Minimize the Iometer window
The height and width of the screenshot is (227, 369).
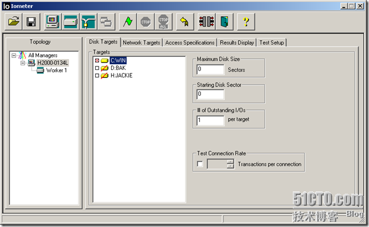click(344, 6)
